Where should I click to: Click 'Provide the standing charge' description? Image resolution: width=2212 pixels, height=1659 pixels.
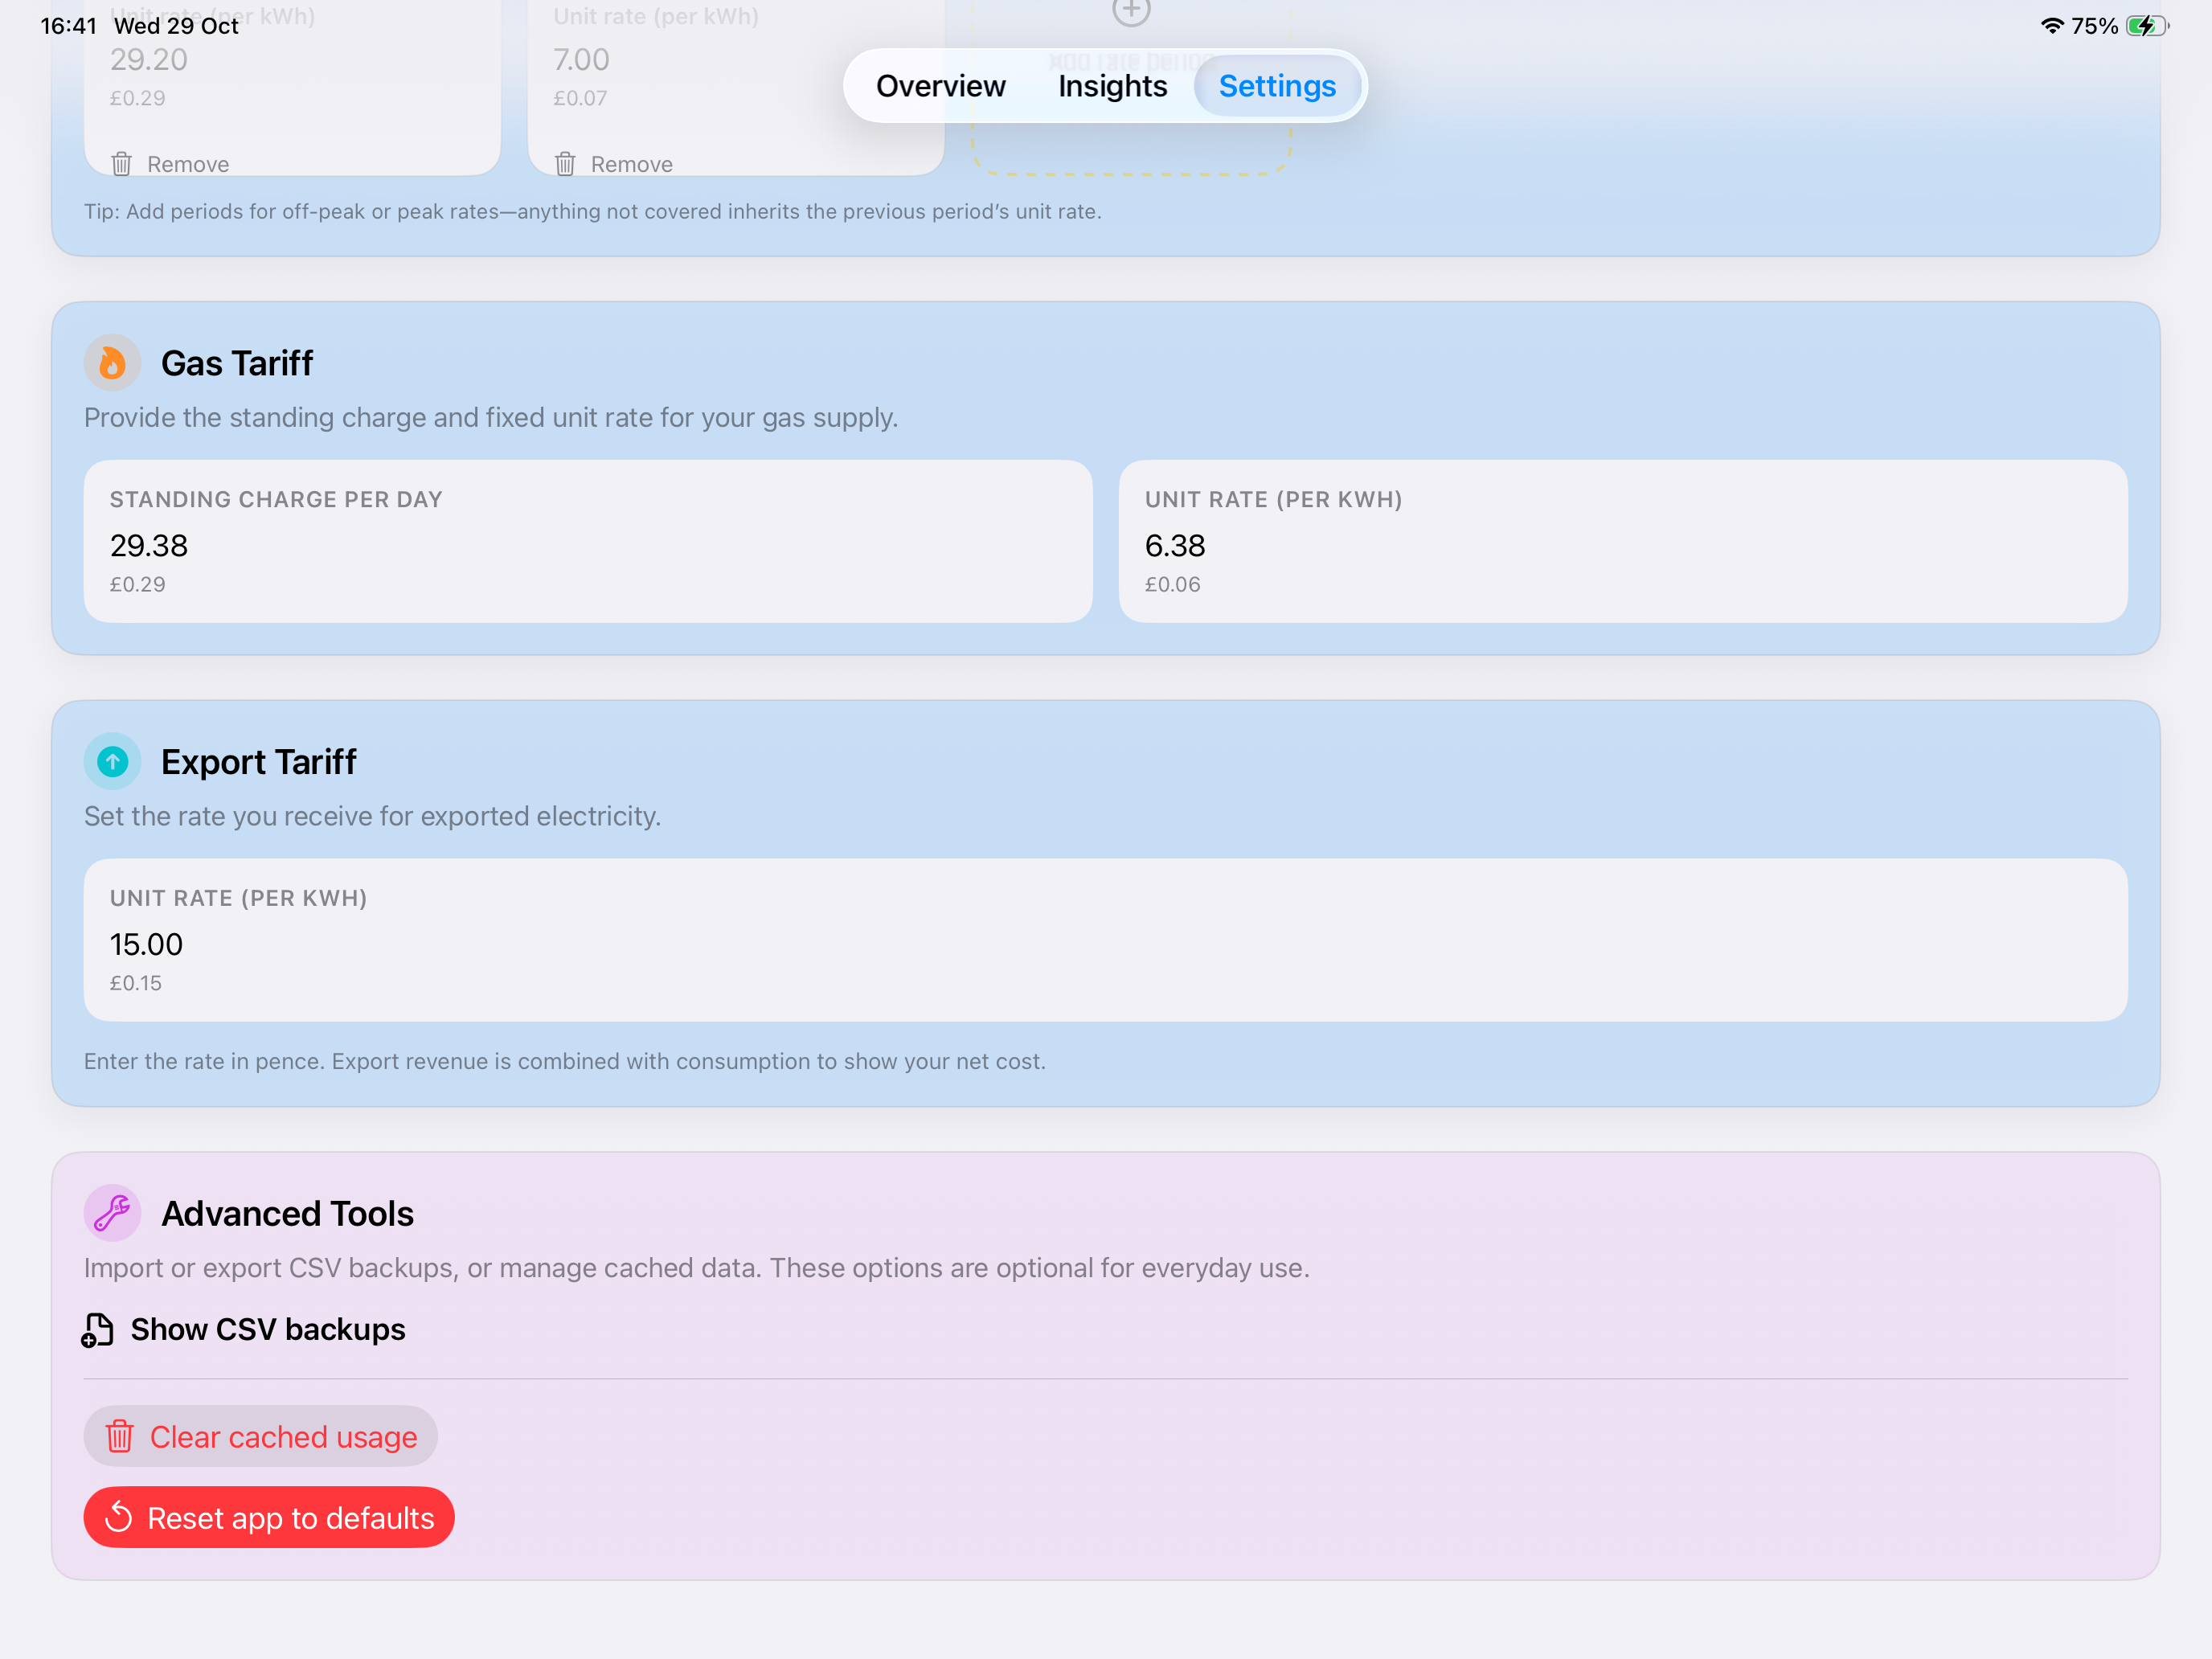tap(491, 417)
